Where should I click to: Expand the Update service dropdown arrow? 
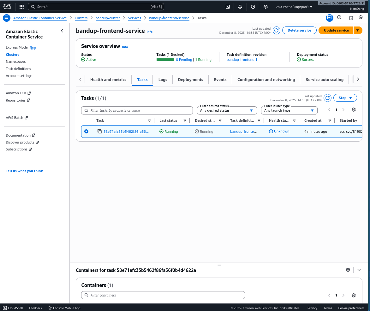[358, 30]
